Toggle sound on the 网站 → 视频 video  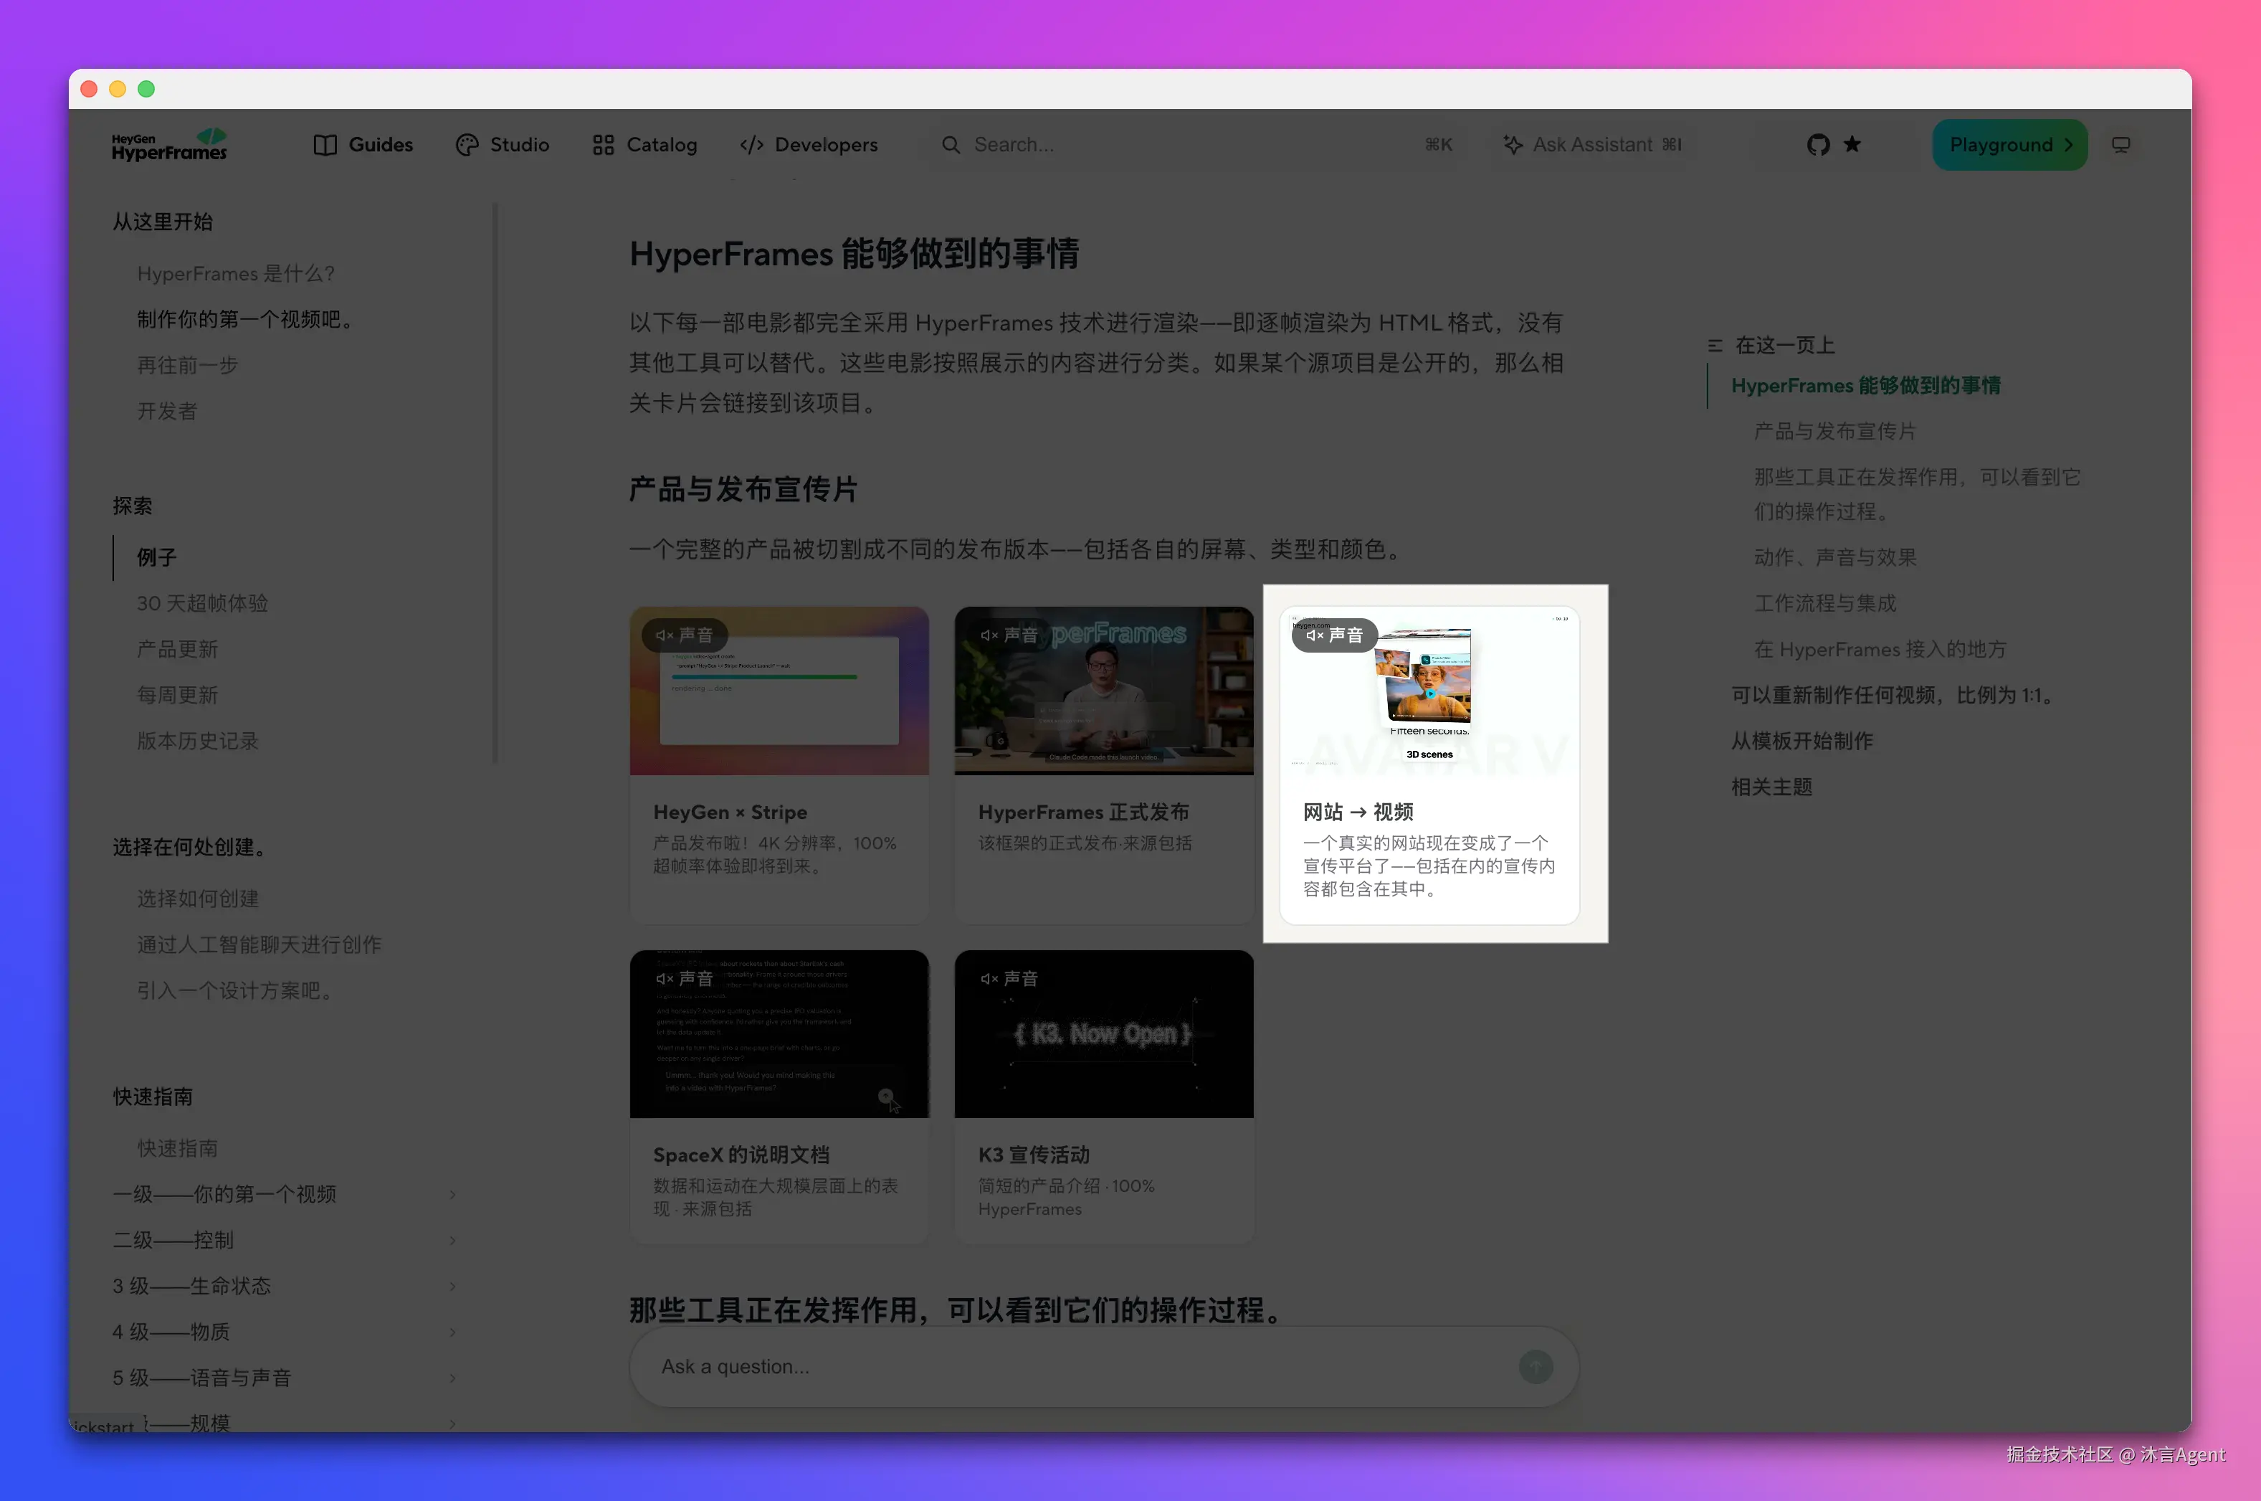coord(1334,635)
